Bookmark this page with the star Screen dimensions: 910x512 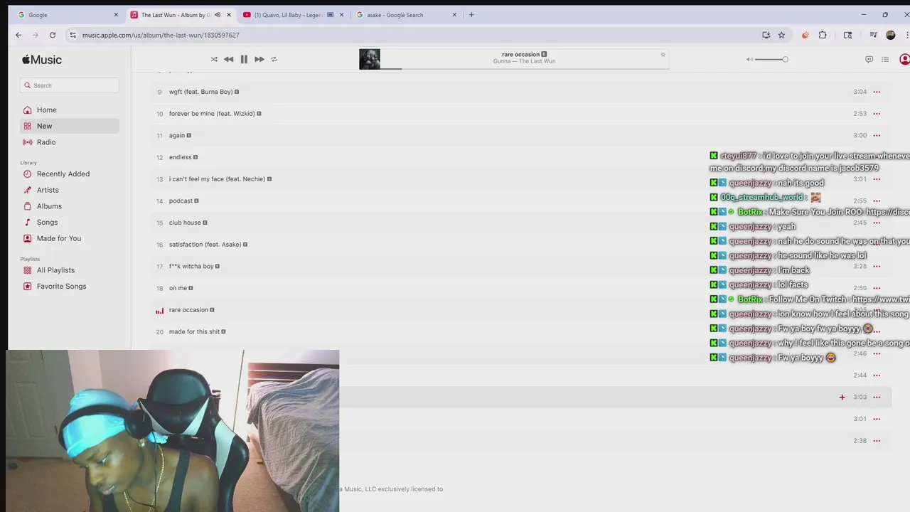tap(781, 35)
